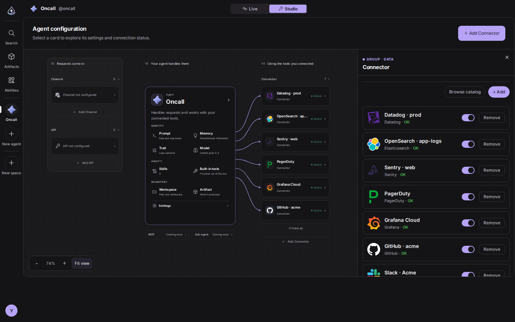Open the Grafana Cloud canvas card

point(295,187)
